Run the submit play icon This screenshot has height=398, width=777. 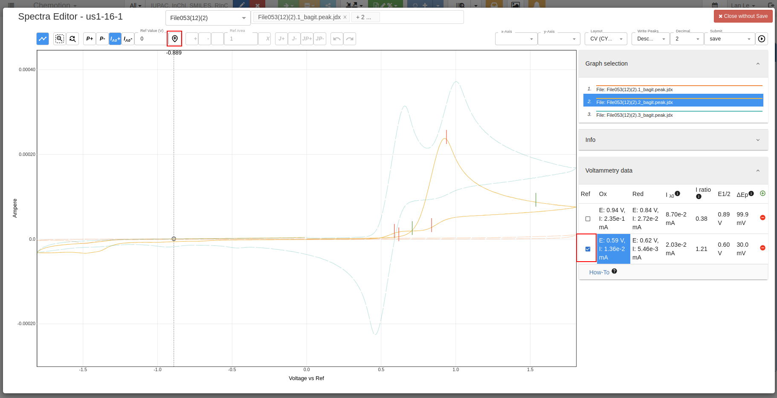click(x=762, y=39)
